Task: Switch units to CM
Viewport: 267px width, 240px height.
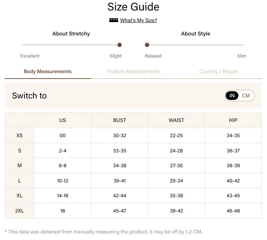Action: 246,96
